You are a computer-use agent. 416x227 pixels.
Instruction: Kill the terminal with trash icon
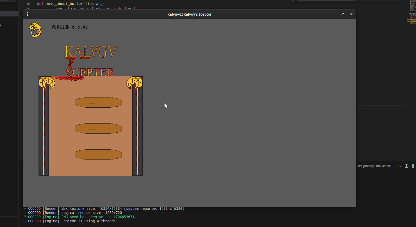413,166
